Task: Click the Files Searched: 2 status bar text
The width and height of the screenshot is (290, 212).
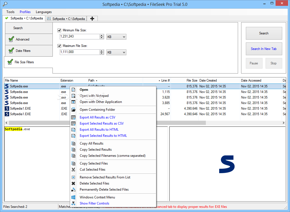Action: (x=15, y=207)
